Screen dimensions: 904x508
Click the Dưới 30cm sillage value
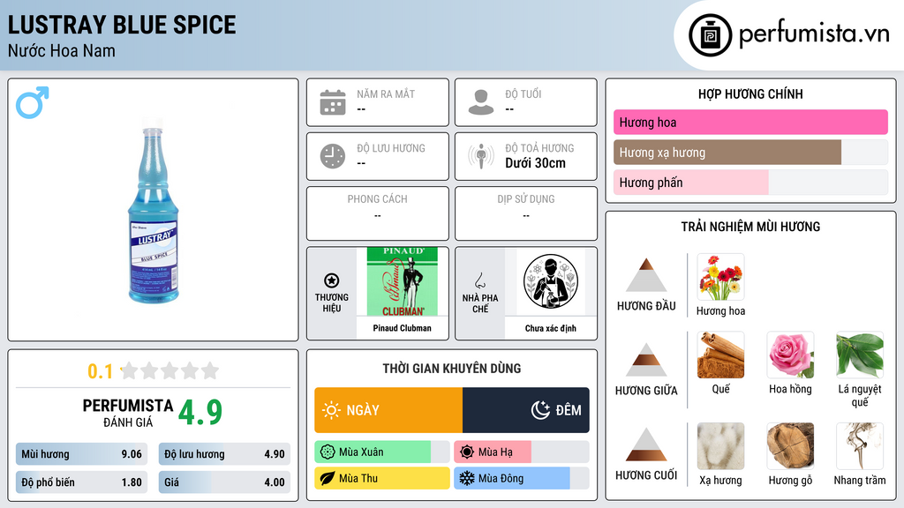point(536,163)
